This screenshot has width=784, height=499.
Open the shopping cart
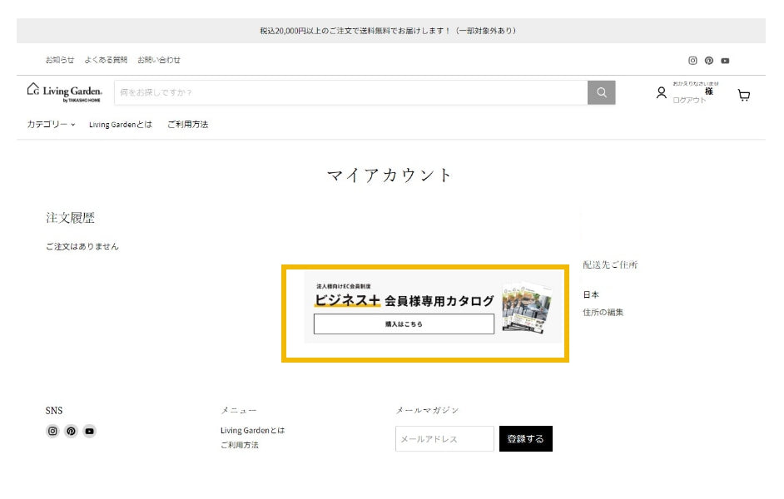click(744, 95)
